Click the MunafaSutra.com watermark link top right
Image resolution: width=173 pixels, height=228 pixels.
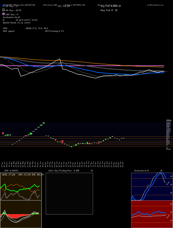(155, 5)
